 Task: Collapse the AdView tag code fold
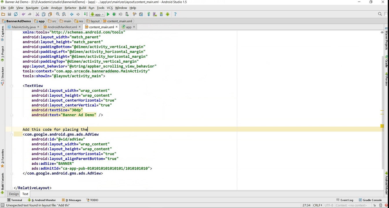[12, 134]
